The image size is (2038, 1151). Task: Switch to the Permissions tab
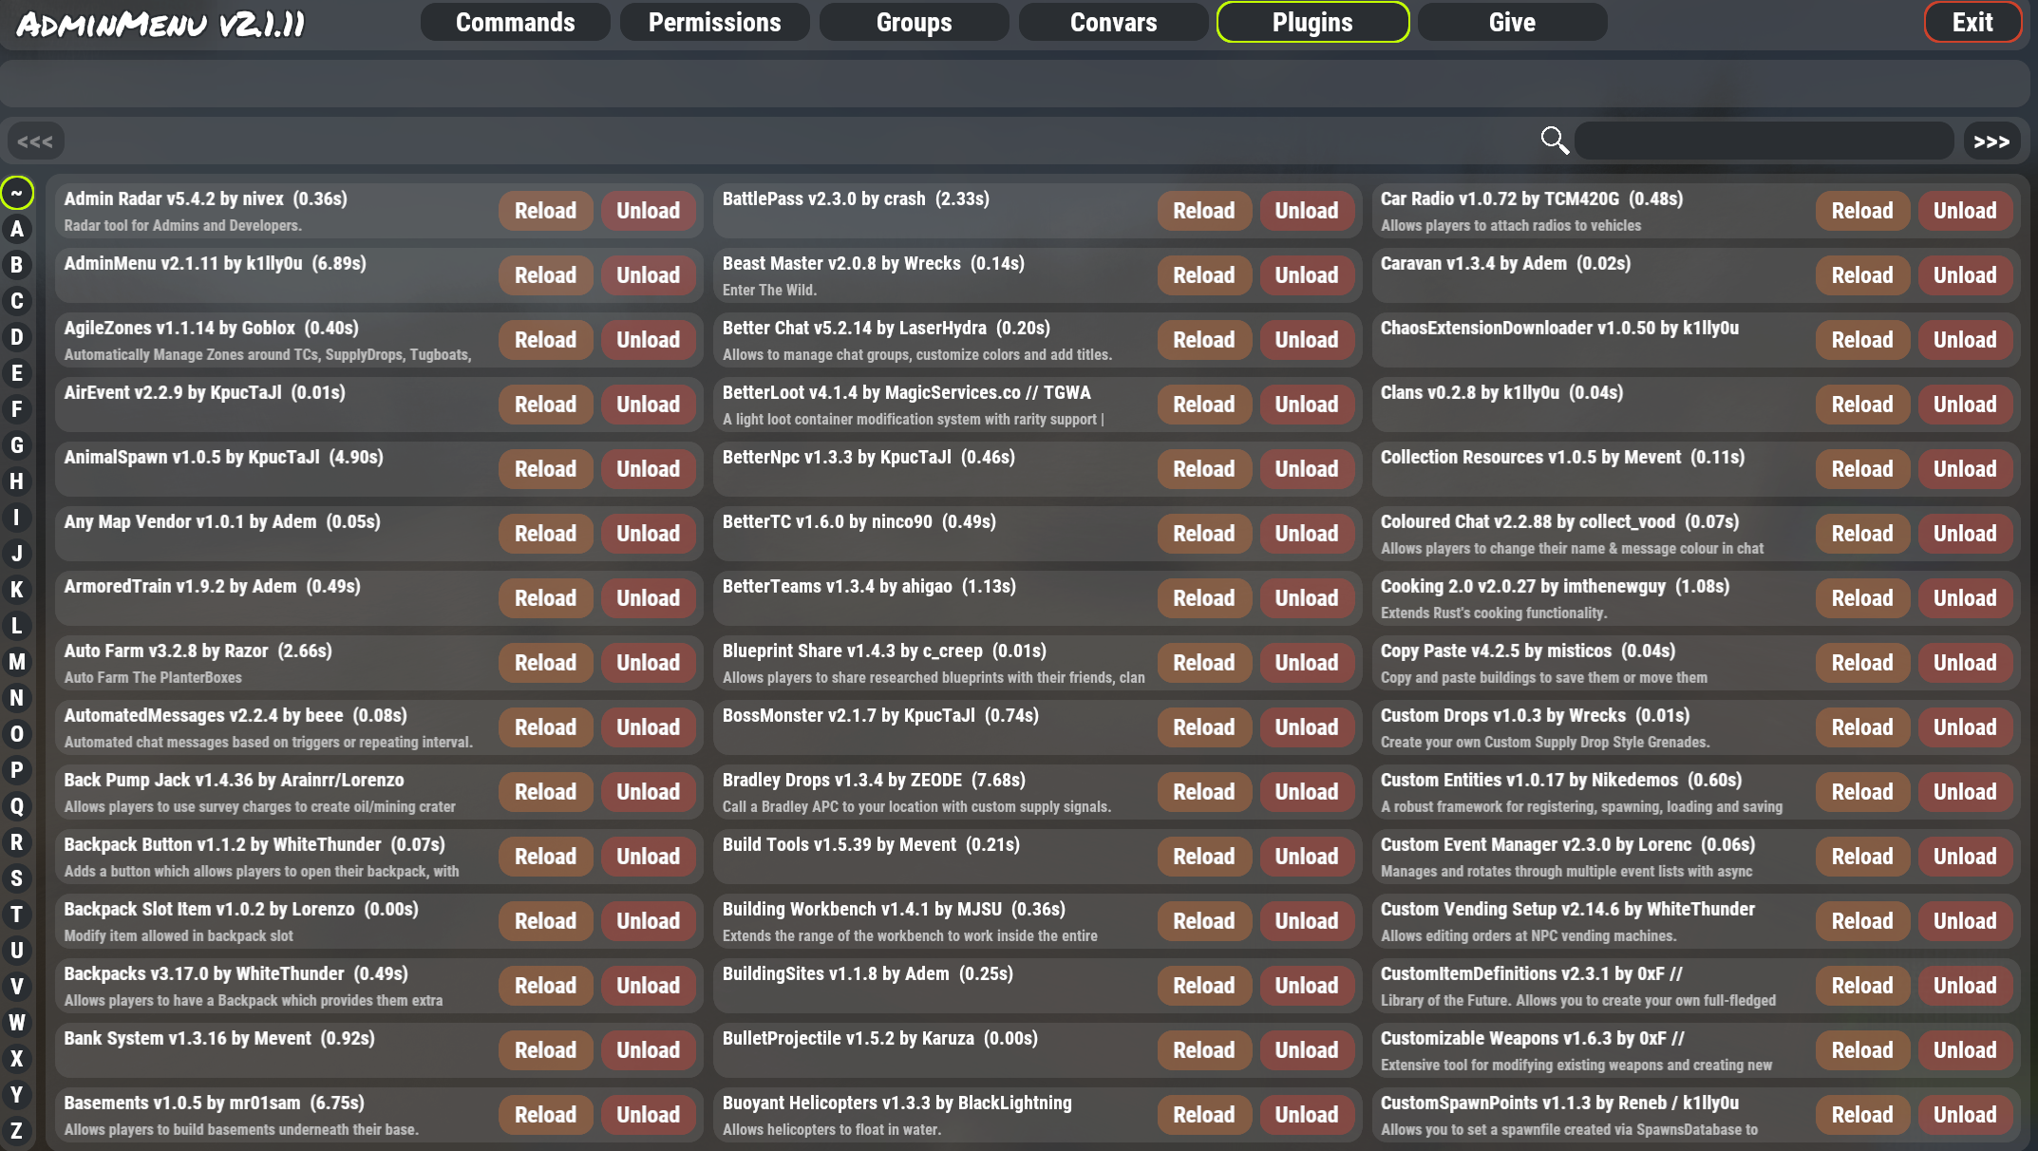click(x=714, y=22)
